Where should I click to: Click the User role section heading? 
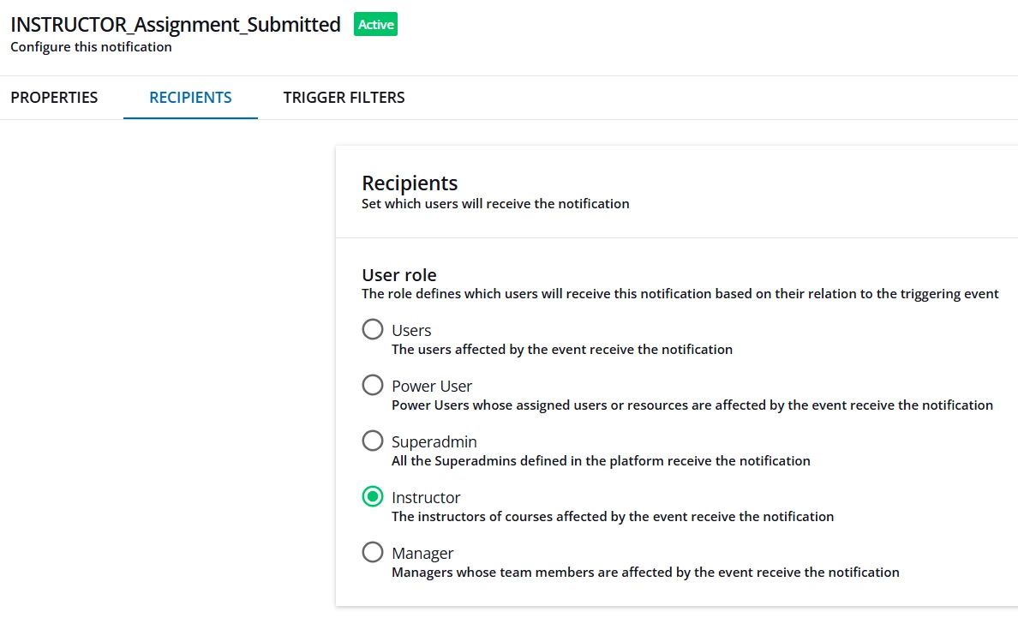coord(399,275)
